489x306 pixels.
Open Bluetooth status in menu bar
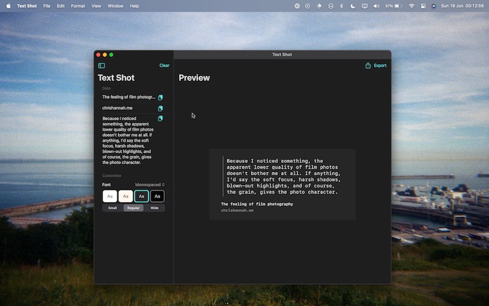pos(341,6)
